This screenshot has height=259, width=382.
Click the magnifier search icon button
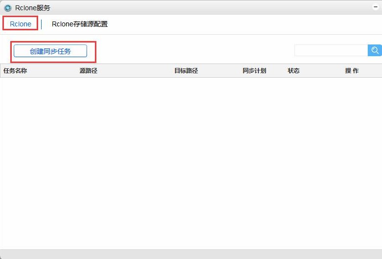click(375, 50)
